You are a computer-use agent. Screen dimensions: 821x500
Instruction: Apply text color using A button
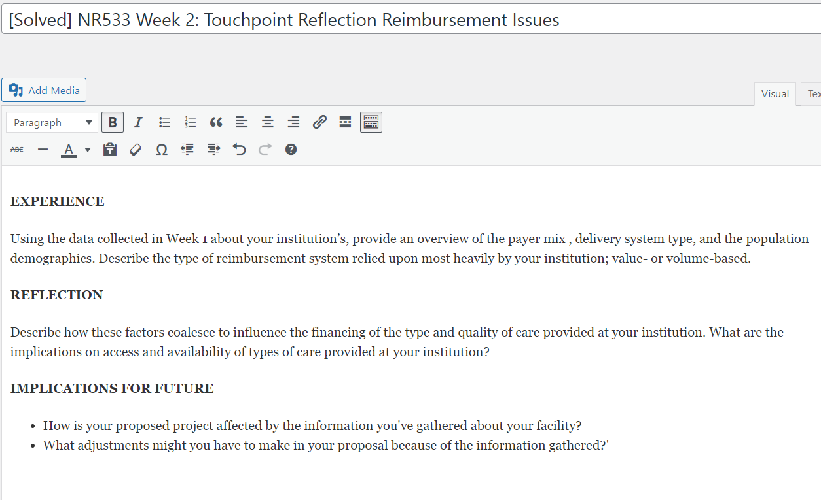coord(68,150)
